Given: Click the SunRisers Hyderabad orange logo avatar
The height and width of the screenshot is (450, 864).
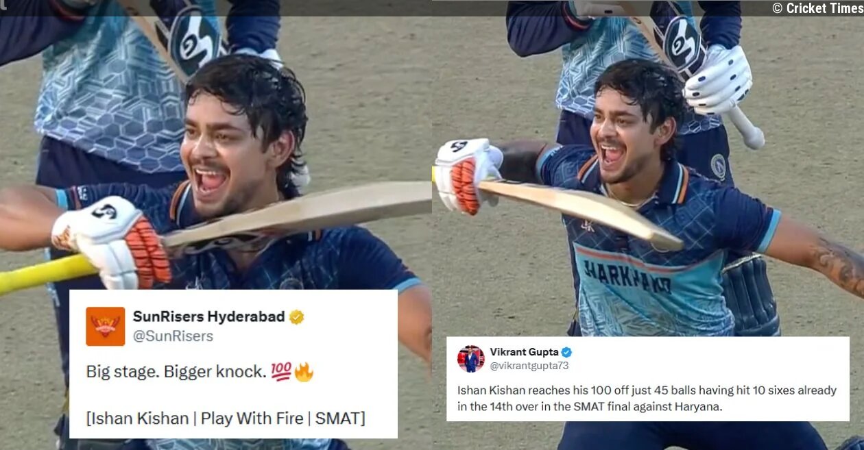Looking at the screenshot, I should 105,326.
